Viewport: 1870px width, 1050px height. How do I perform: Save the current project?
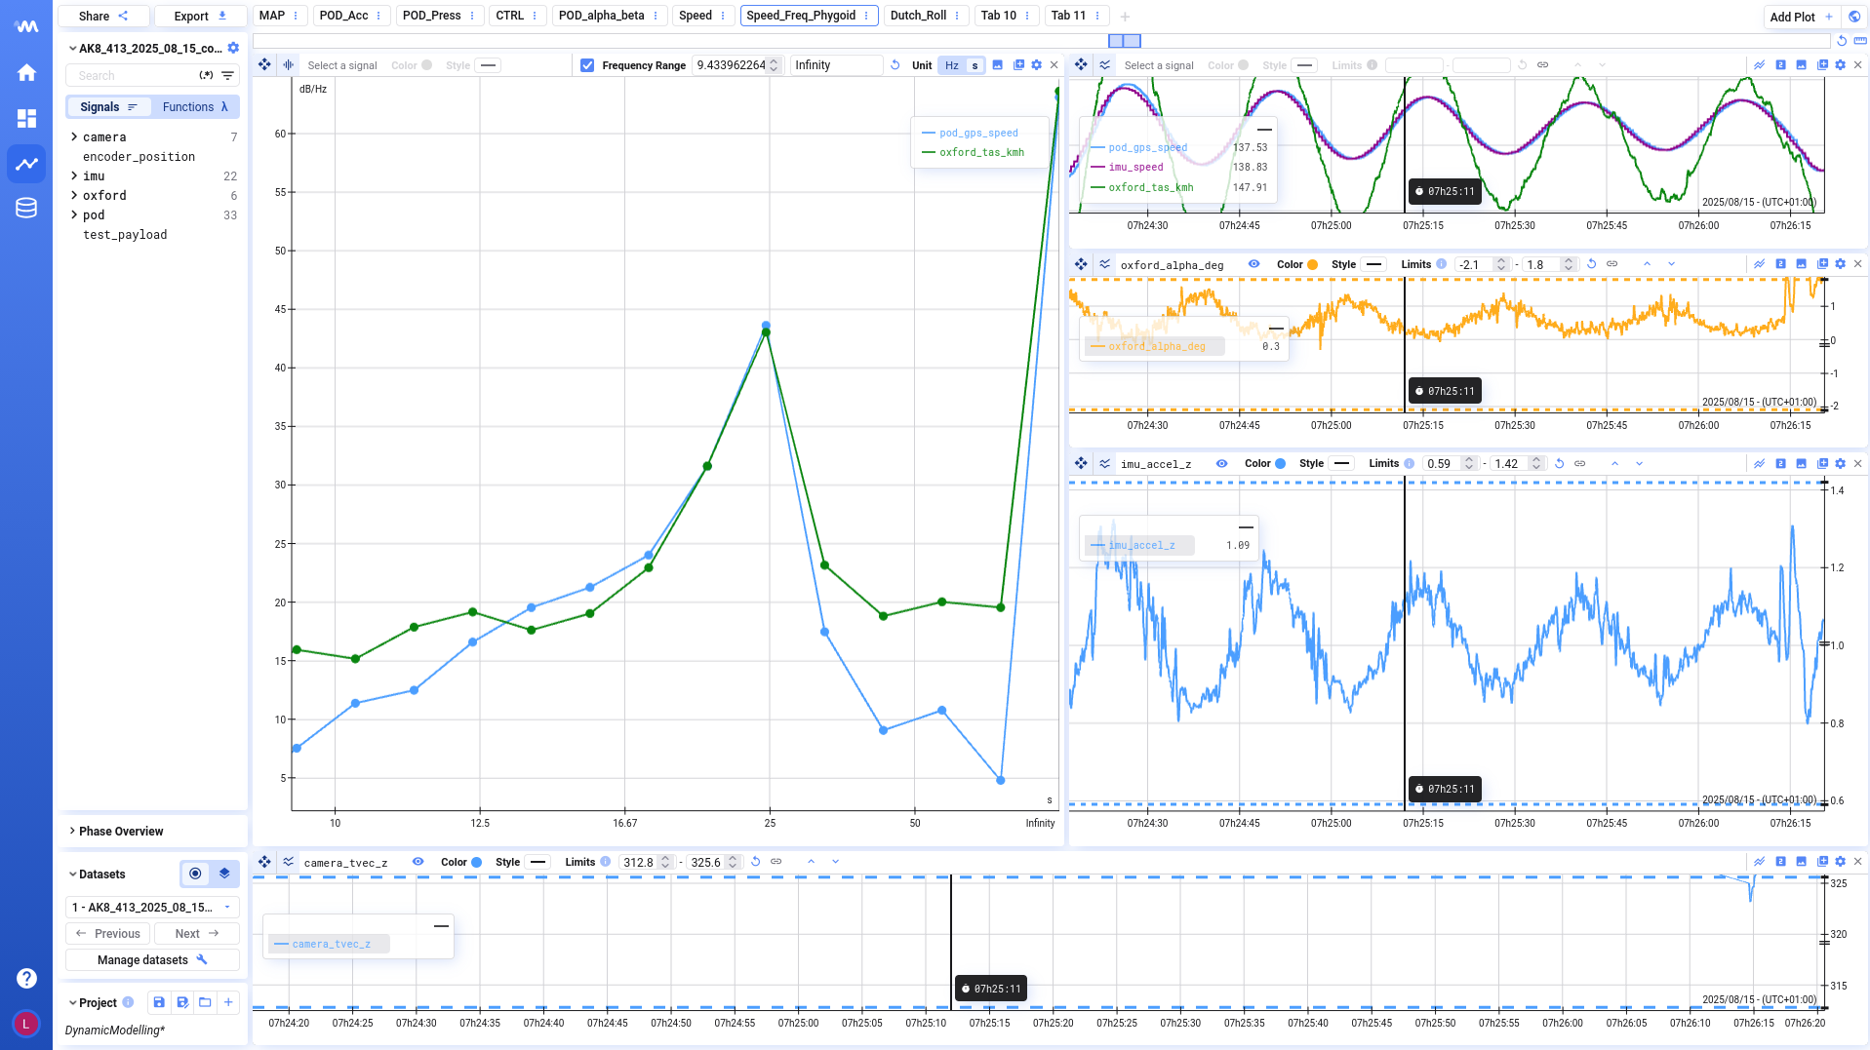159,1002
